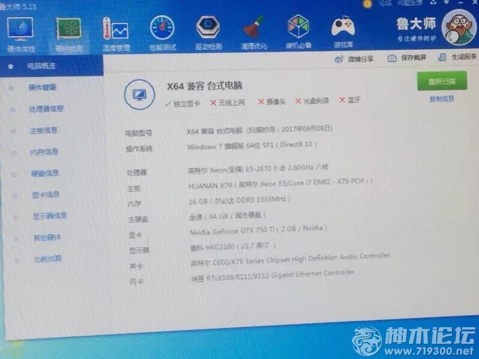Click the 光盘刻录 unavailable status
The height and width of the screenshot is (359, 479).
point(312,101)
